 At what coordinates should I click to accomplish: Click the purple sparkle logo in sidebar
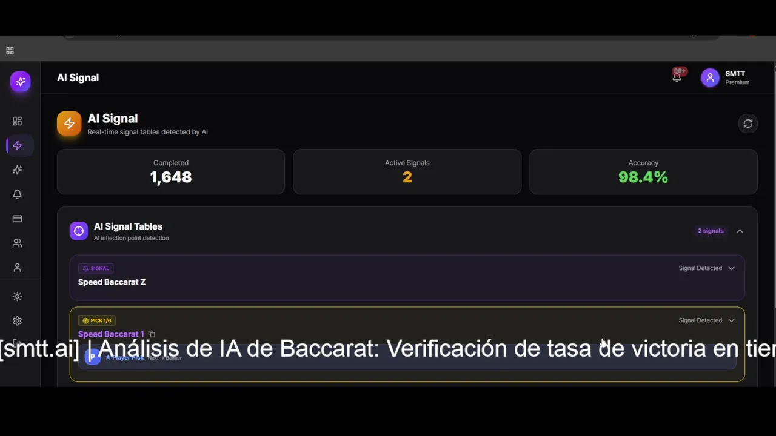(x=20, y=81)
